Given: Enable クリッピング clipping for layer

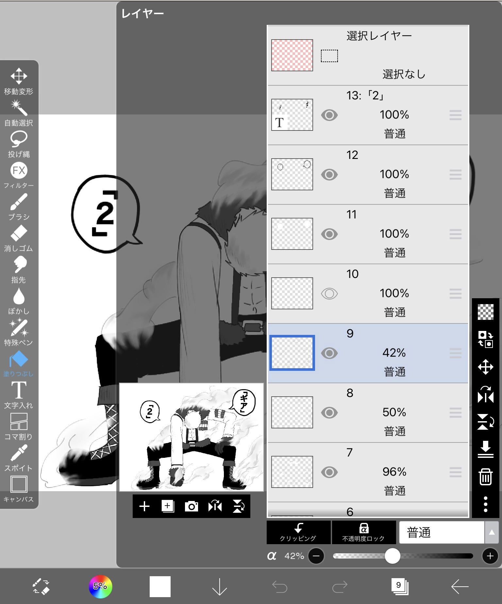Looking at the screenshot, I should pos(299,532).
